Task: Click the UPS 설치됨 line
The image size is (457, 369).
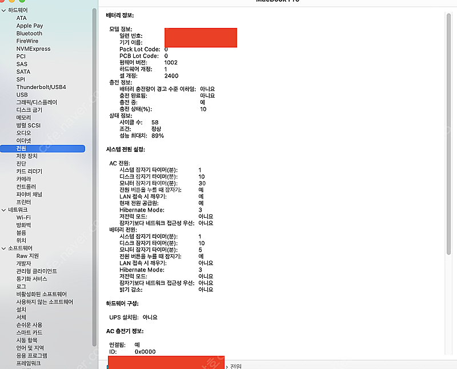Action: pos(133,318)
